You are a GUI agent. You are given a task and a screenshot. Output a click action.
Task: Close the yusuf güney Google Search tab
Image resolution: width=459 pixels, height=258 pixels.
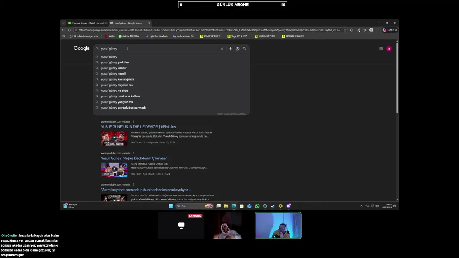pyautogui.click(x=148, y=23)
